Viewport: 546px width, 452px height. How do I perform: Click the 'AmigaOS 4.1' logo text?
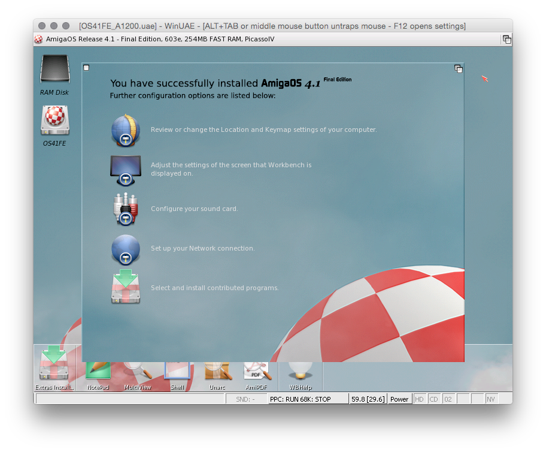pyautogui.click(x=290, y=83)
